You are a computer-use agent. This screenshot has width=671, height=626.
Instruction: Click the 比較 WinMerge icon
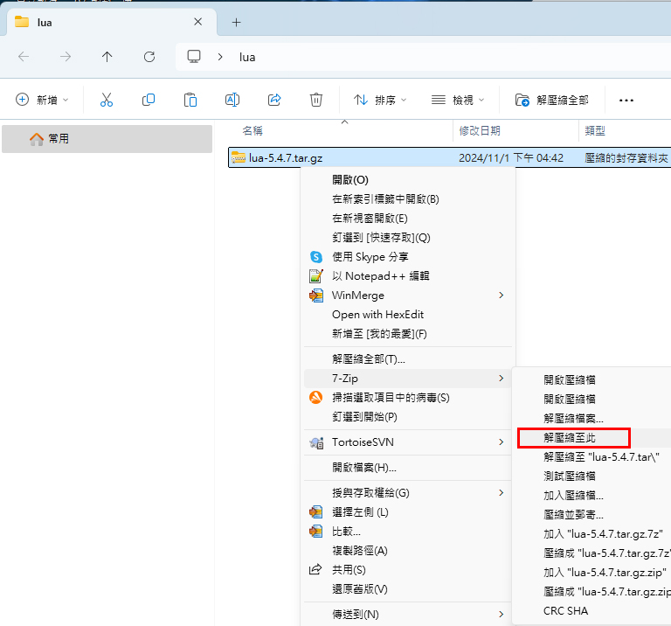coord(315,532)
